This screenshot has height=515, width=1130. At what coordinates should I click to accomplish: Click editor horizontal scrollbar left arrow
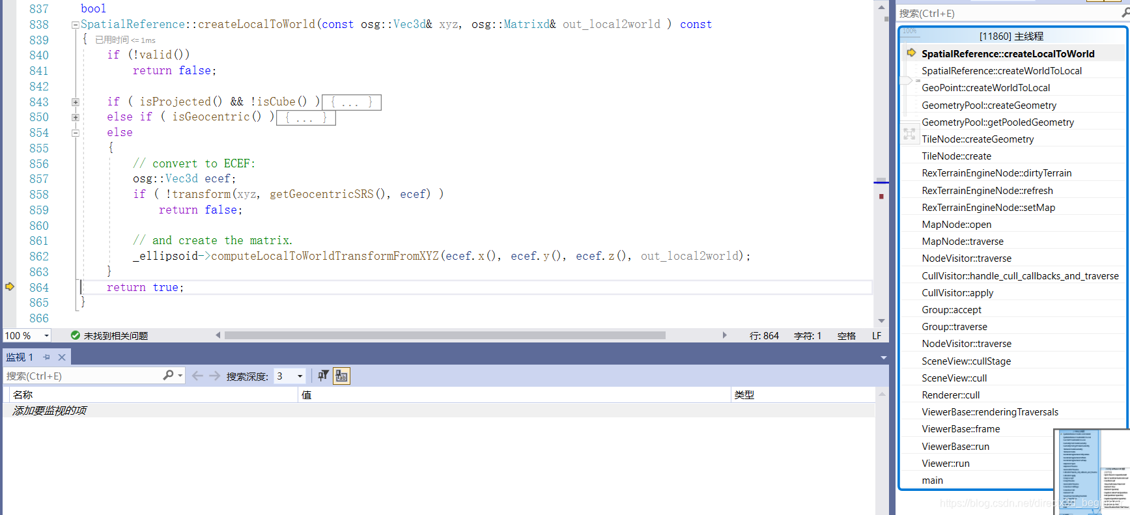(x=218, y=335)
